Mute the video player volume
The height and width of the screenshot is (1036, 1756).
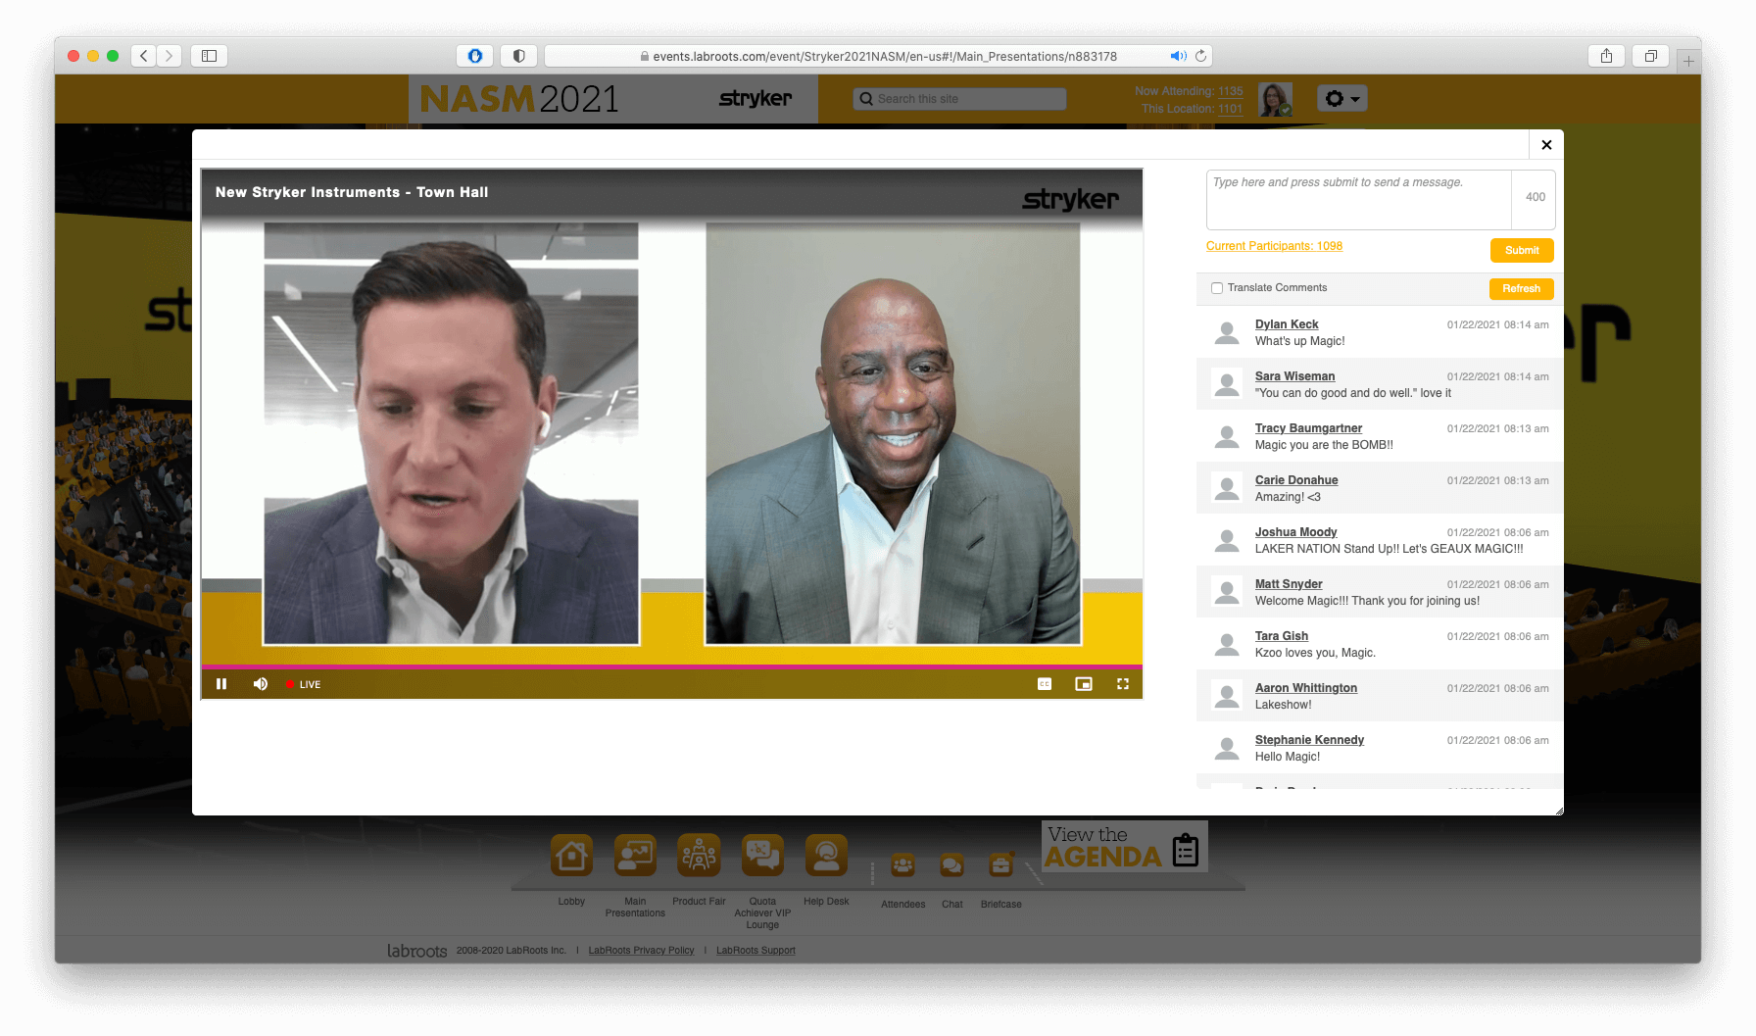point(261,684)
